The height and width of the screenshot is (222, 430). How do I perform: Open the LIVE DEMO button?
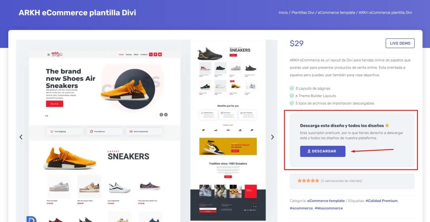point(400,43)
